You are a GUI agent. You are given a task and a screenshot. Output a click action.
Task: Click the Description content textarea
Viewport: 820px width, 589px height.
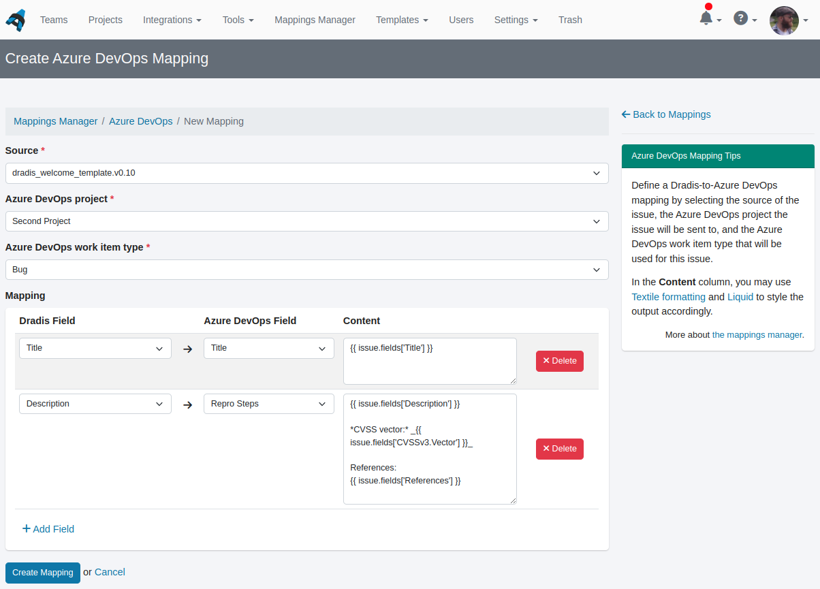point(430,449)
